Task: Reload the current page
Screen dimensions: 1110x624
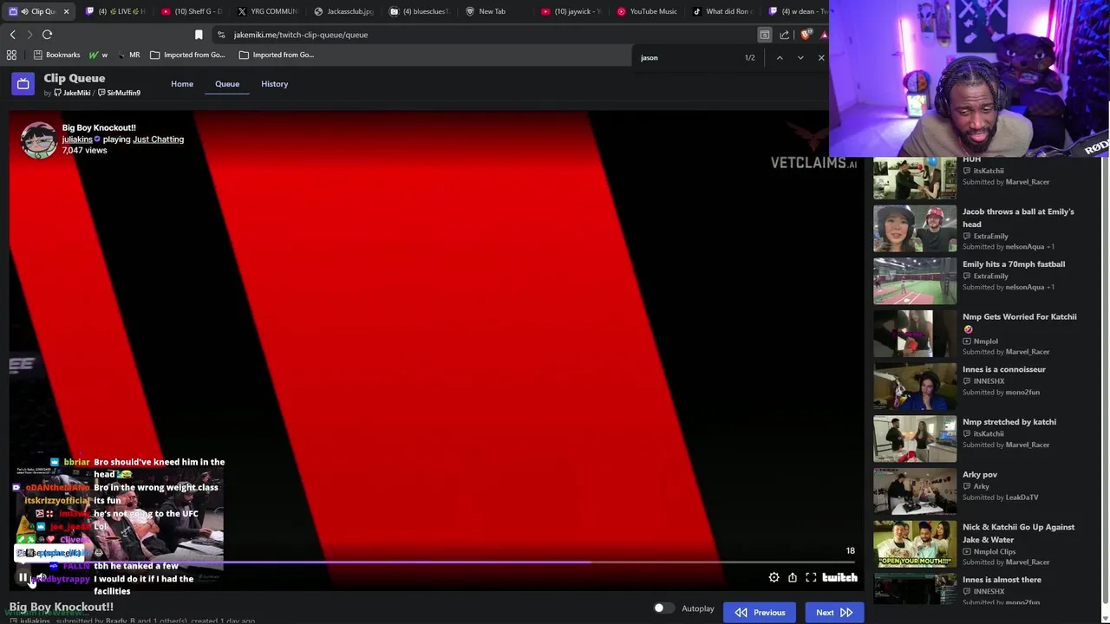Action: pyautogui.click(x=47, y=35)
